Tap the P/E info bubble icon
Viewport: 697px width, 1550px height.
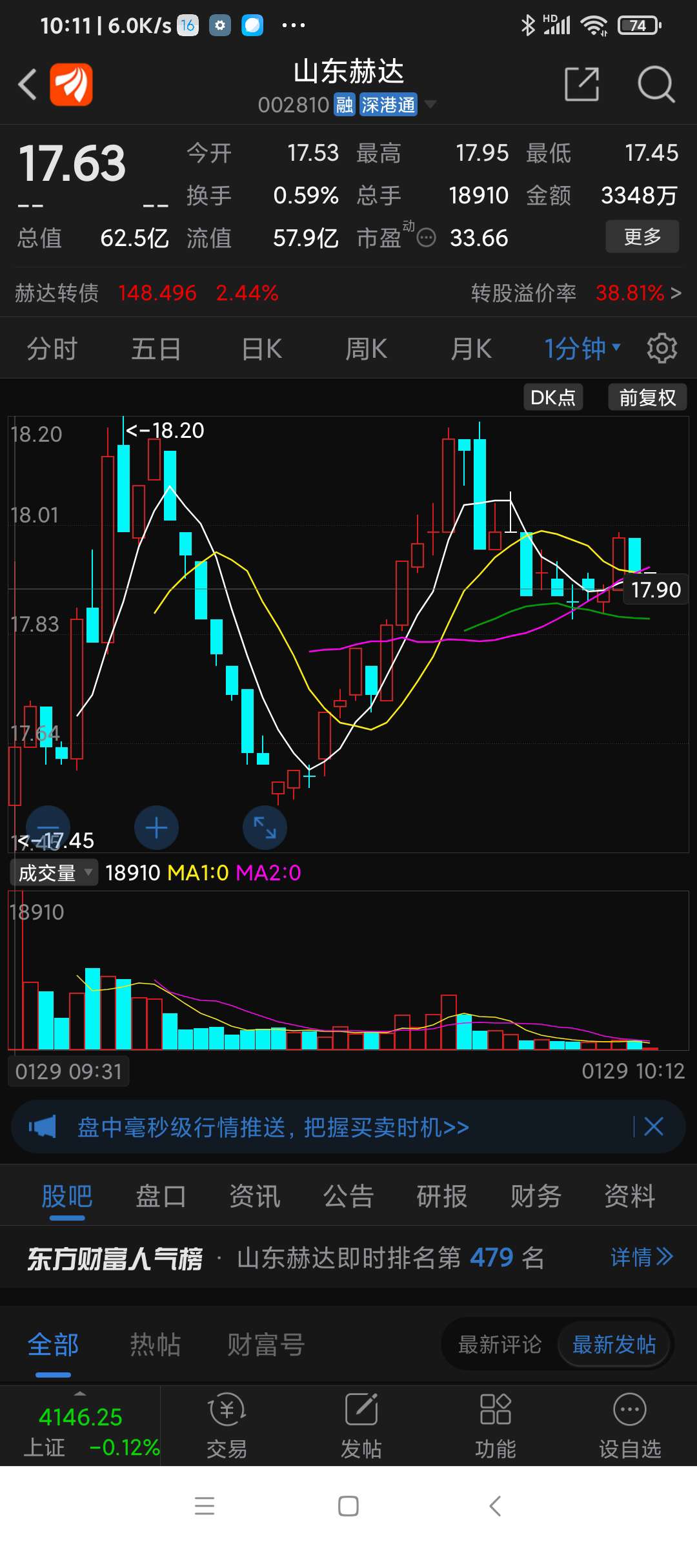click(427, 238)
